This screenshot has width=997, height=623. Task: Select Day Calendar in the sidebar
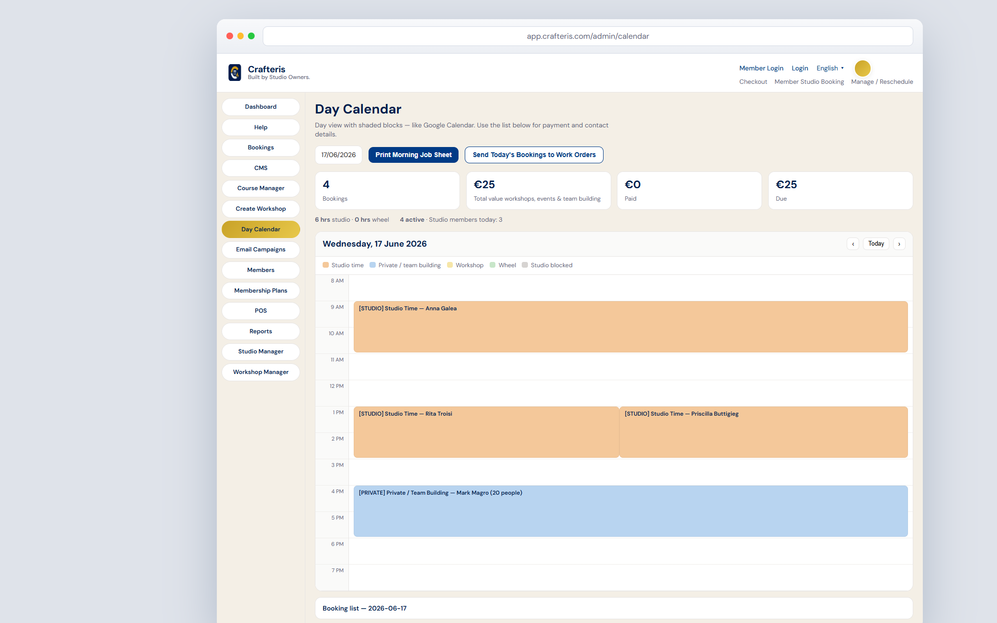click(261, 229)
